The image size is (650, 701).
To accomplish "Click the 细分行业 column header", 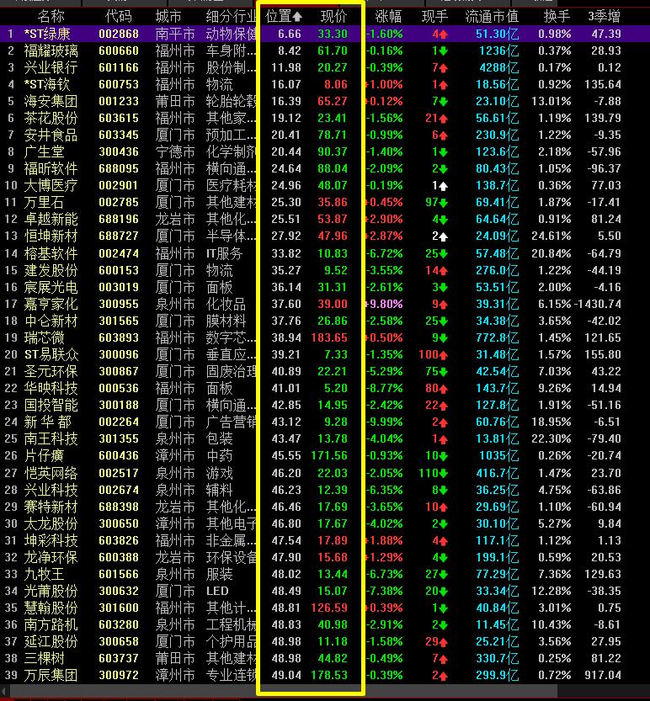I will tap(232, 17).
